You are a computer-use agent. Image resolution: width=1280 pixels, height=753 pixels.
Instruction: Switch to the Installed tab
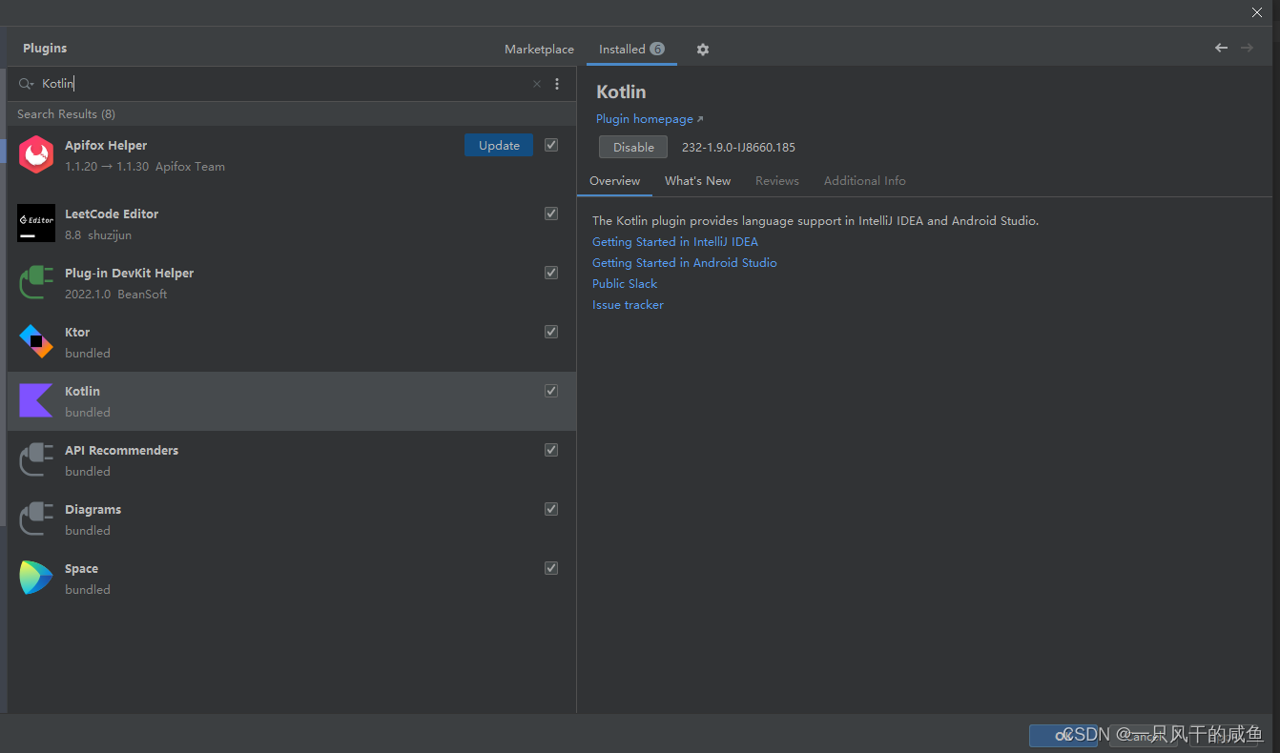[631, 50]
